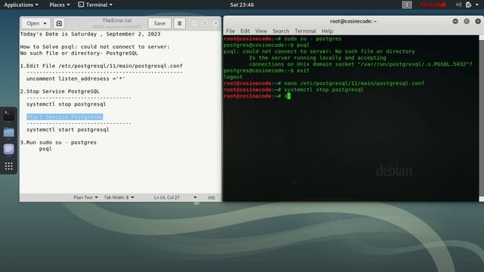Viewport: 484px width, 272px height.
Task: Maximize the root@cosinecode terminal window
Action: click(467, 21)
